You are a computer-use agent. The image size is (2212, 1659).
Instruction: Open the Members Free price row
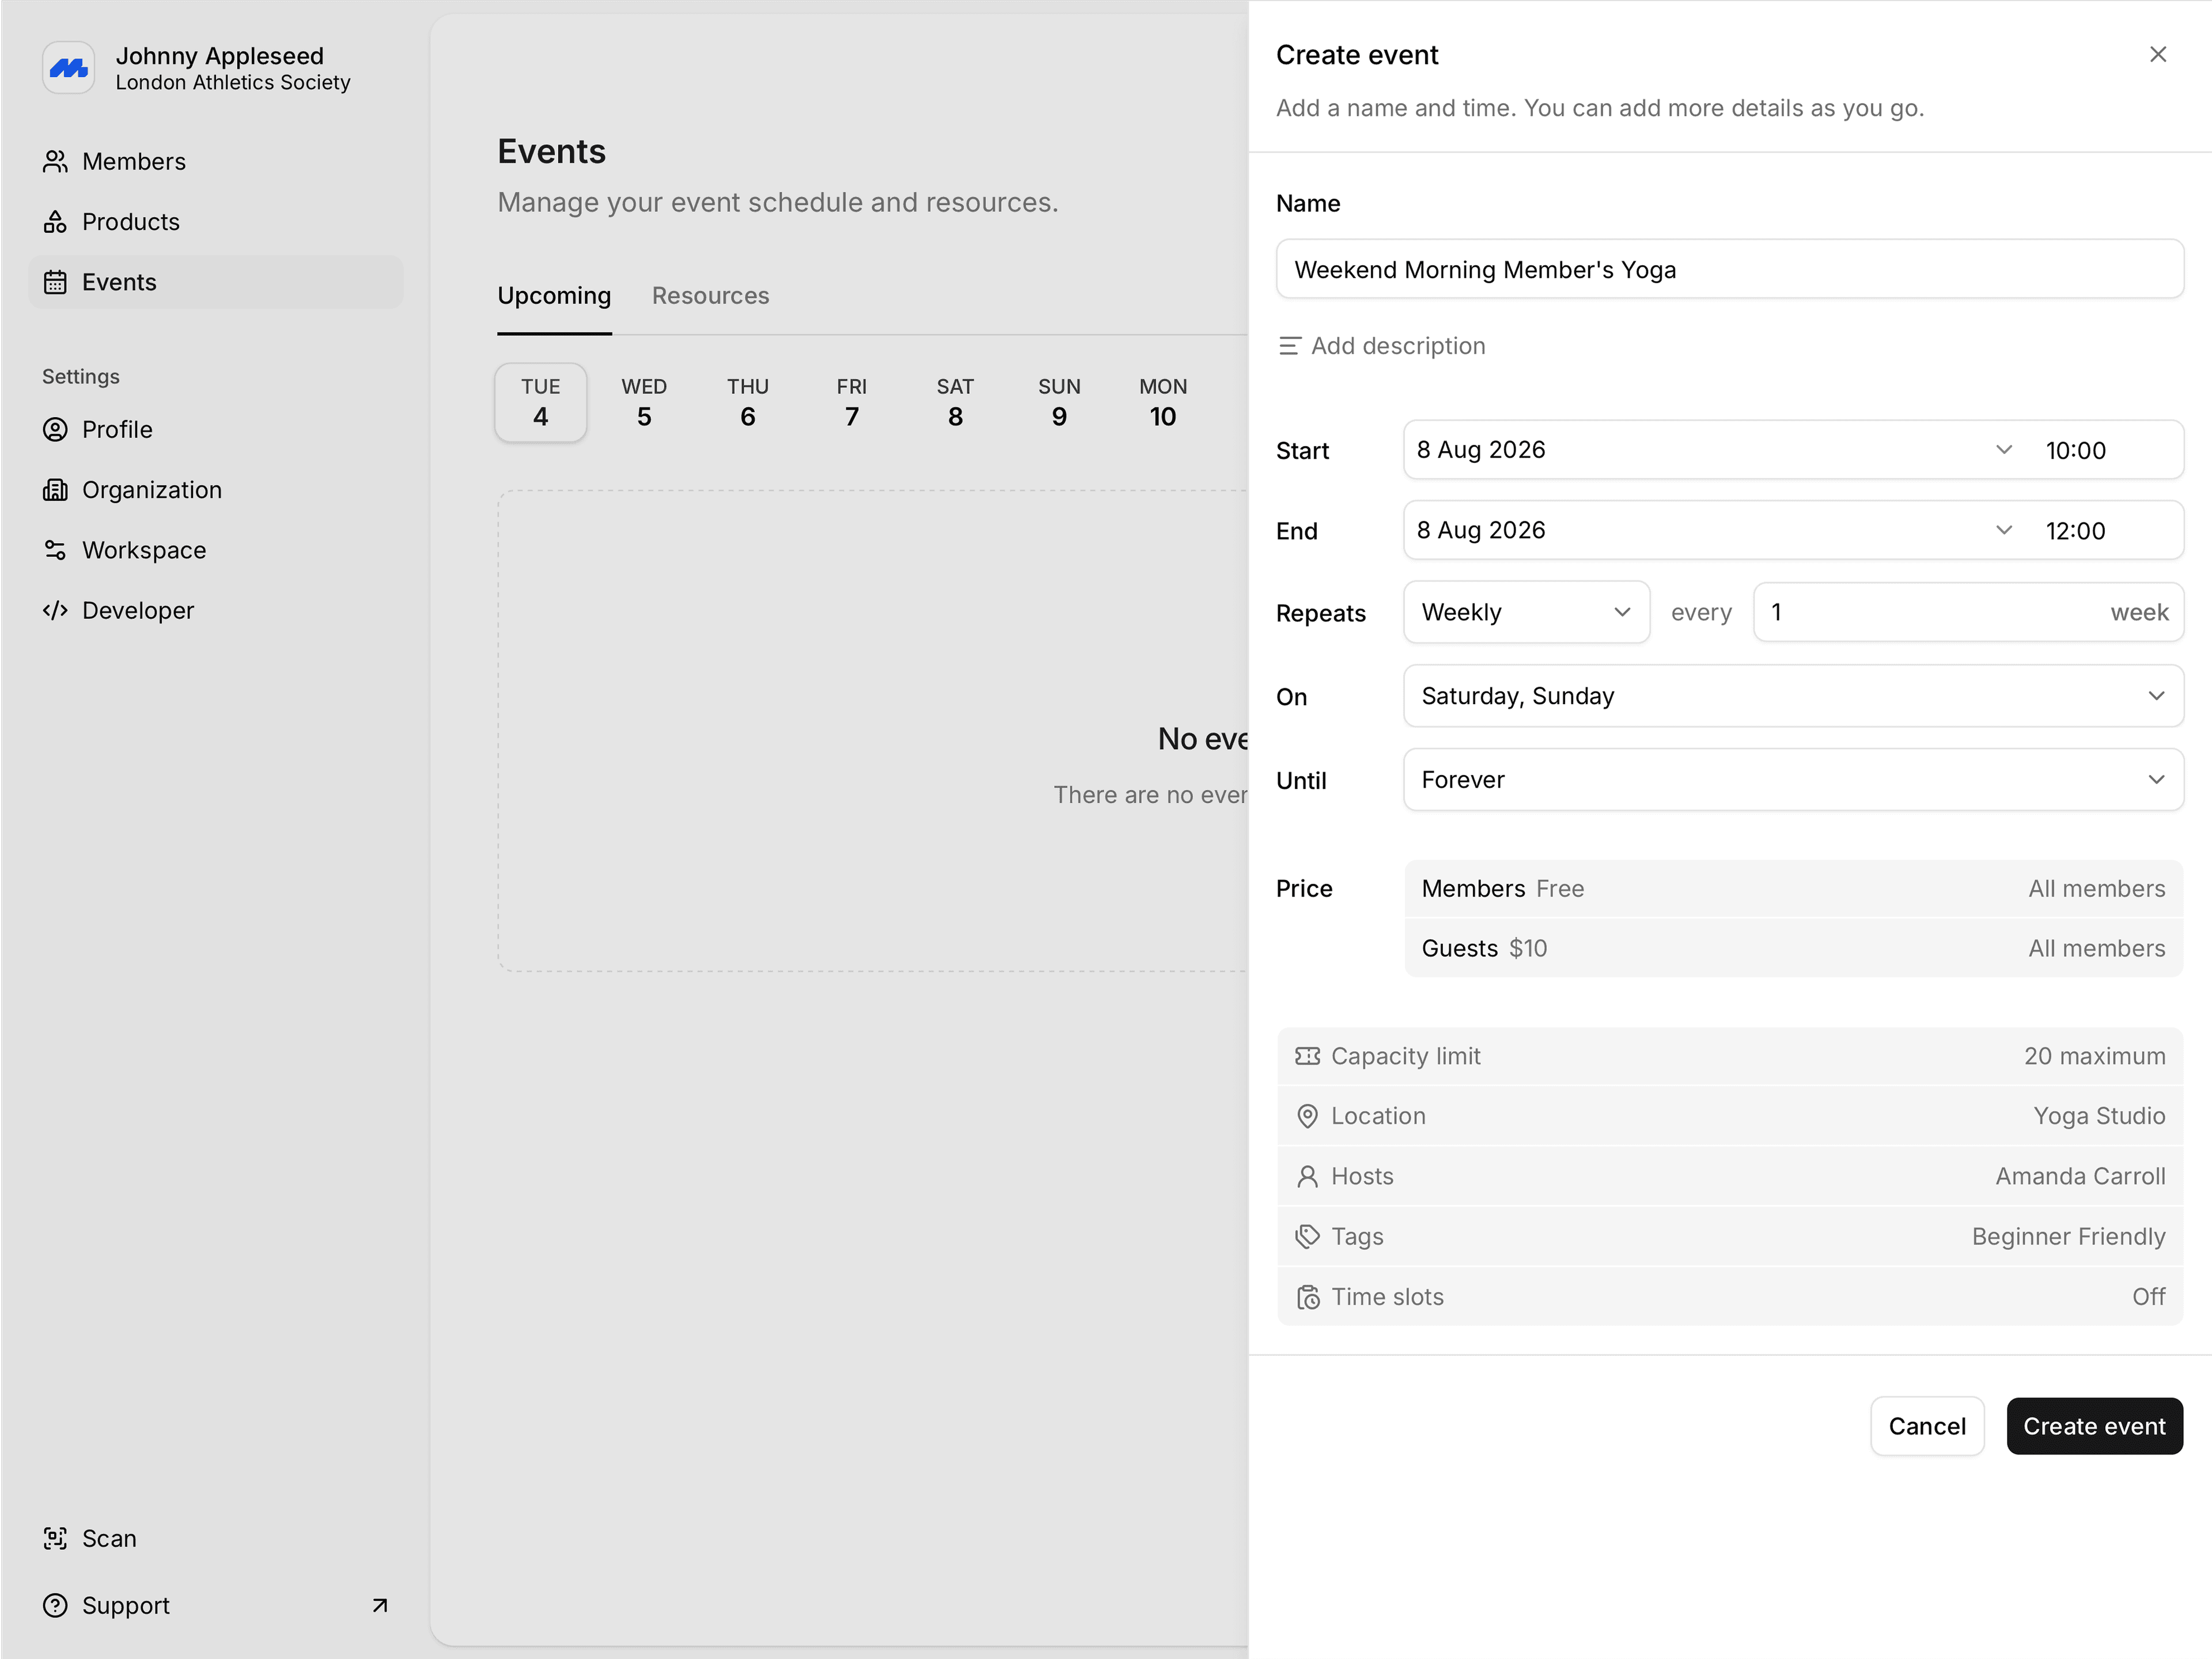coord(1793,889)
